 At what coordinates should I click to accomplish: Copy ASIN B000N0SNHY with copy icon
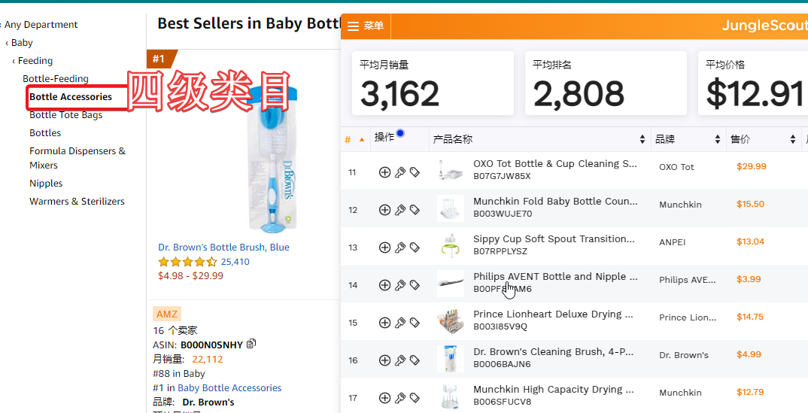pyautogui.click(x=251, y=344)
